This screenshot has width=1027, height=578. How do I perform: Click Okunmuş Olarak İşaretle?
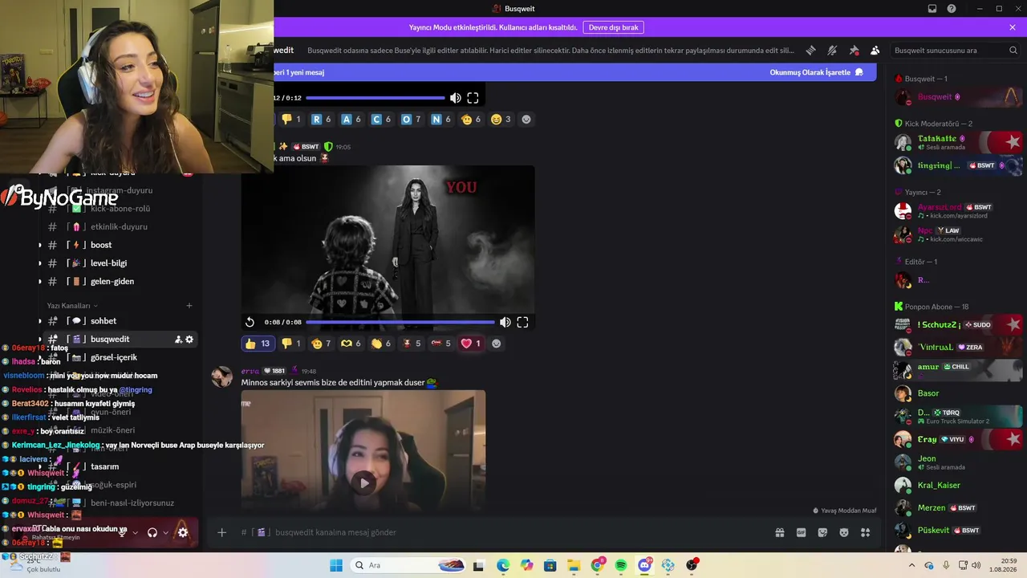816,72
